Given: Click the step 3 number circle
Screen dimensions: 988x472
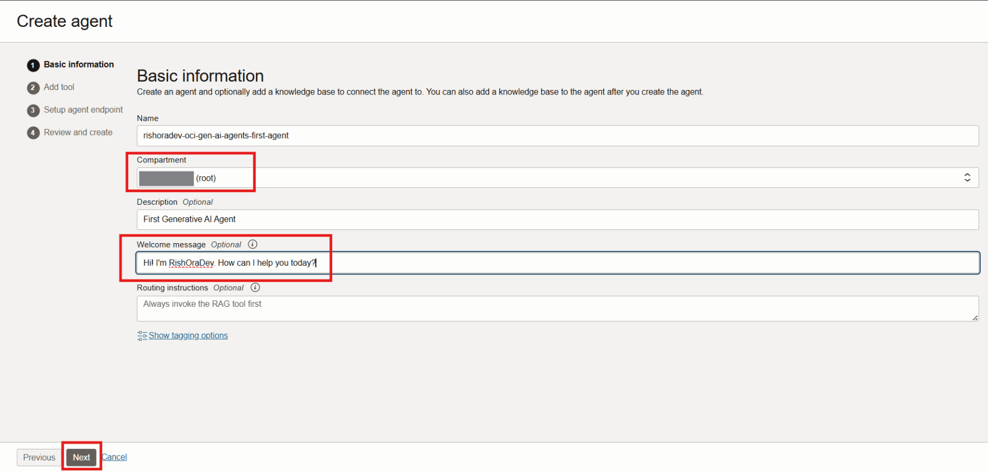Looking at the screenshot, I should (x=33, y=110).
